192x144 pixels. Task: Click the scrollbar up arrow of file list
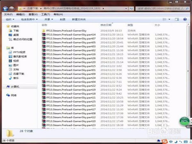(188, 25)
